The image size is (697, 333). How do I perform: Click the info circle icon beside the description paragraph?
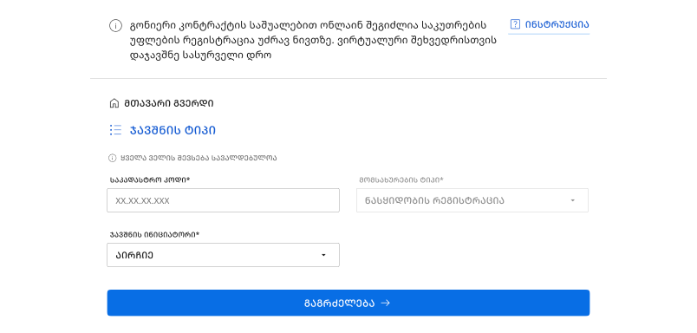coord(115,26)
